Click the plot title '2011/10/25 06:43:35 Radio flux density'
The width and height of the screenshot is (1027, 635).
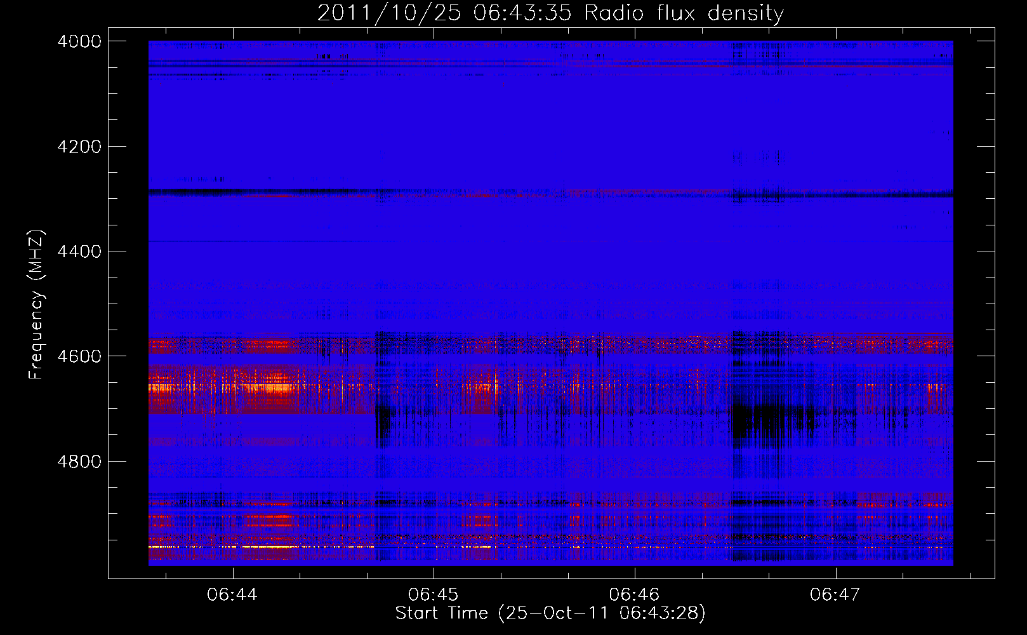tap(550, 13)
